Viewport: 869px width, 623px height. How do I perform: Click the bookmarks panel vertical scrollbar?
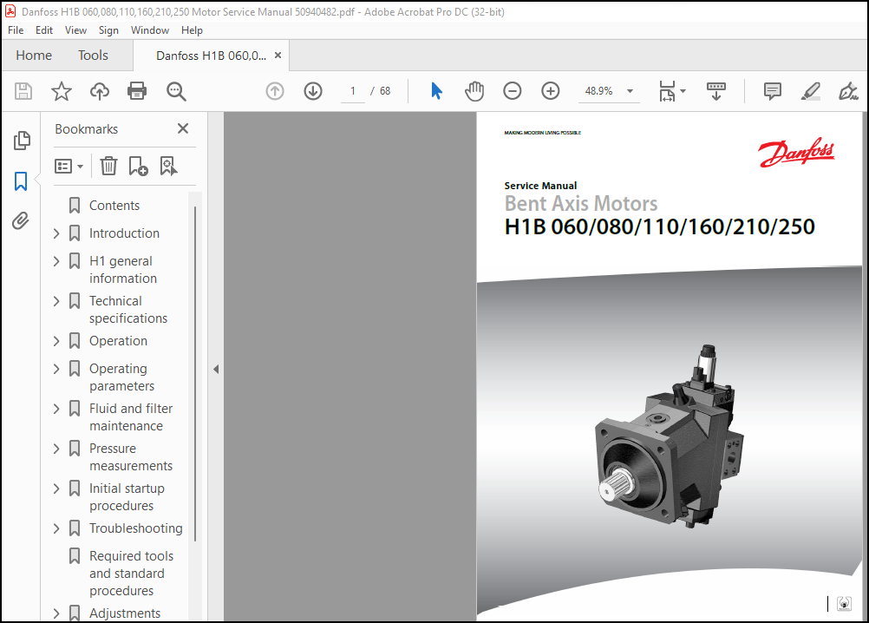pos(195,374)
